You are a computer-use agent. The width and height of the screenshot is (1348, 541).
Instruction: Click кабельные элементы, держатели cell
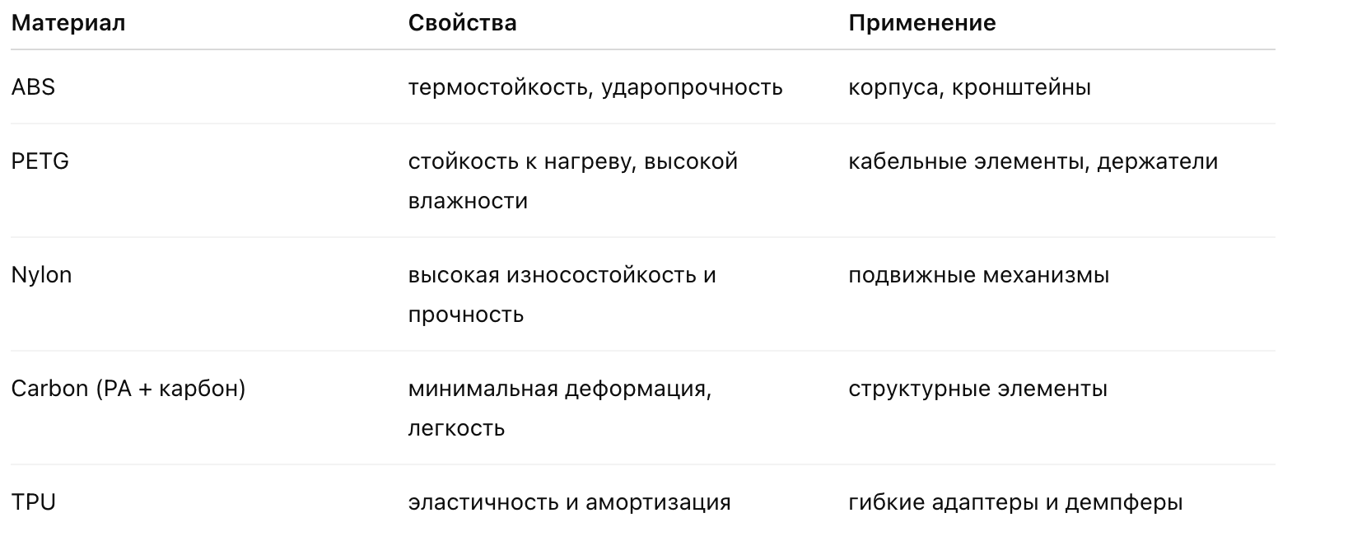point(1033,161)
